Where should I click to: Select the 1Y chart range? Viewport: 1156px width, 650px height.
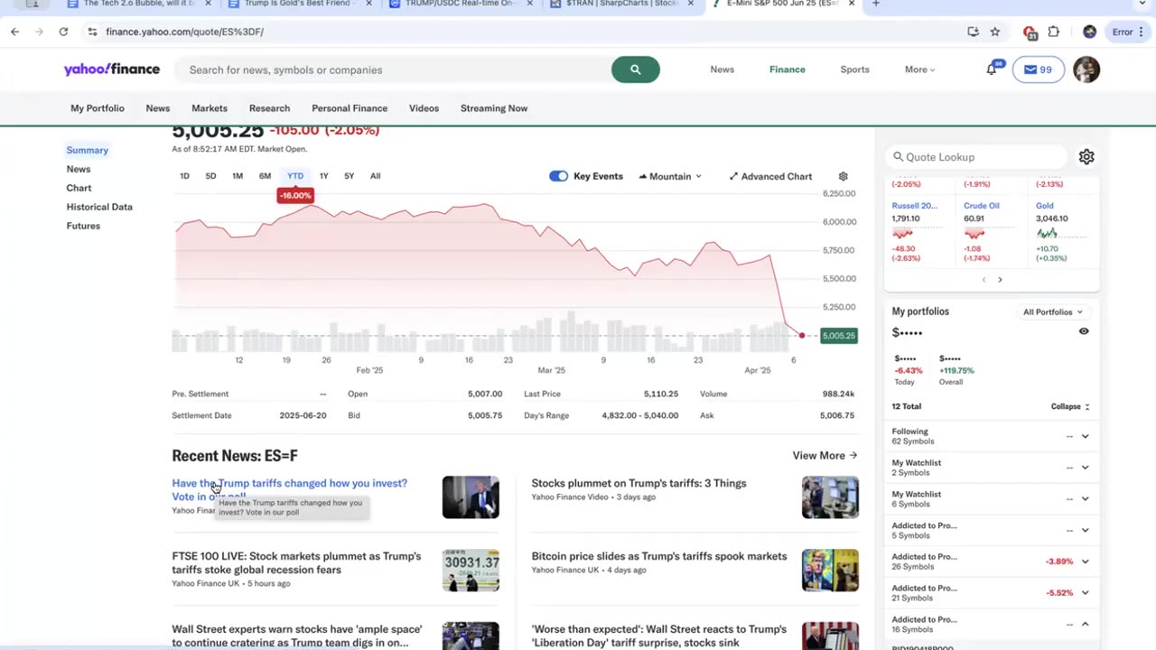[x=323, y=176]
